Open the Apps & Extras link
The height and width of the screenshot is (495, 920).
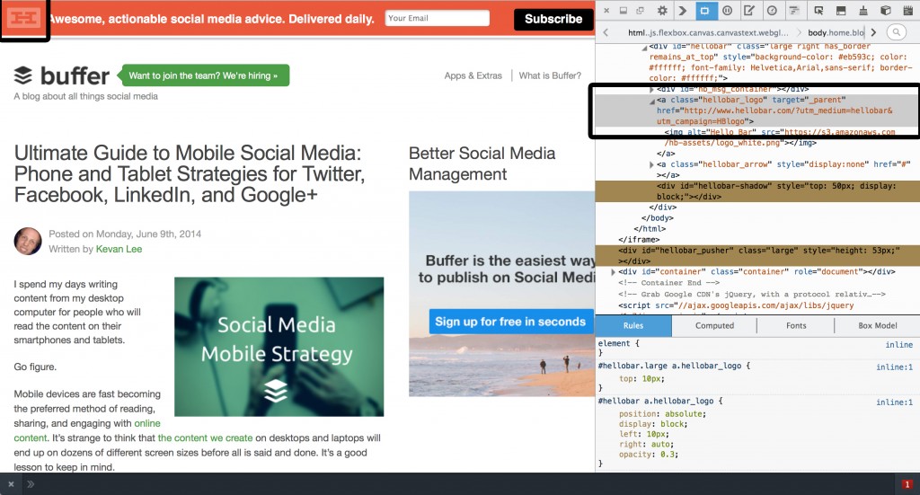pyautogui.click(x=473, y=75)
